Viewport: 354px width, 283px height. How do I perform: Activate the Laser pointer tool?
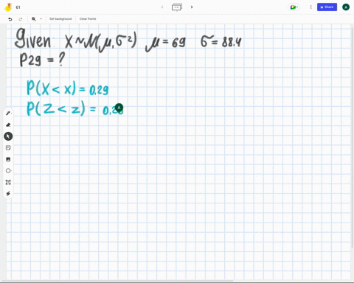click(x=8, y=194)
